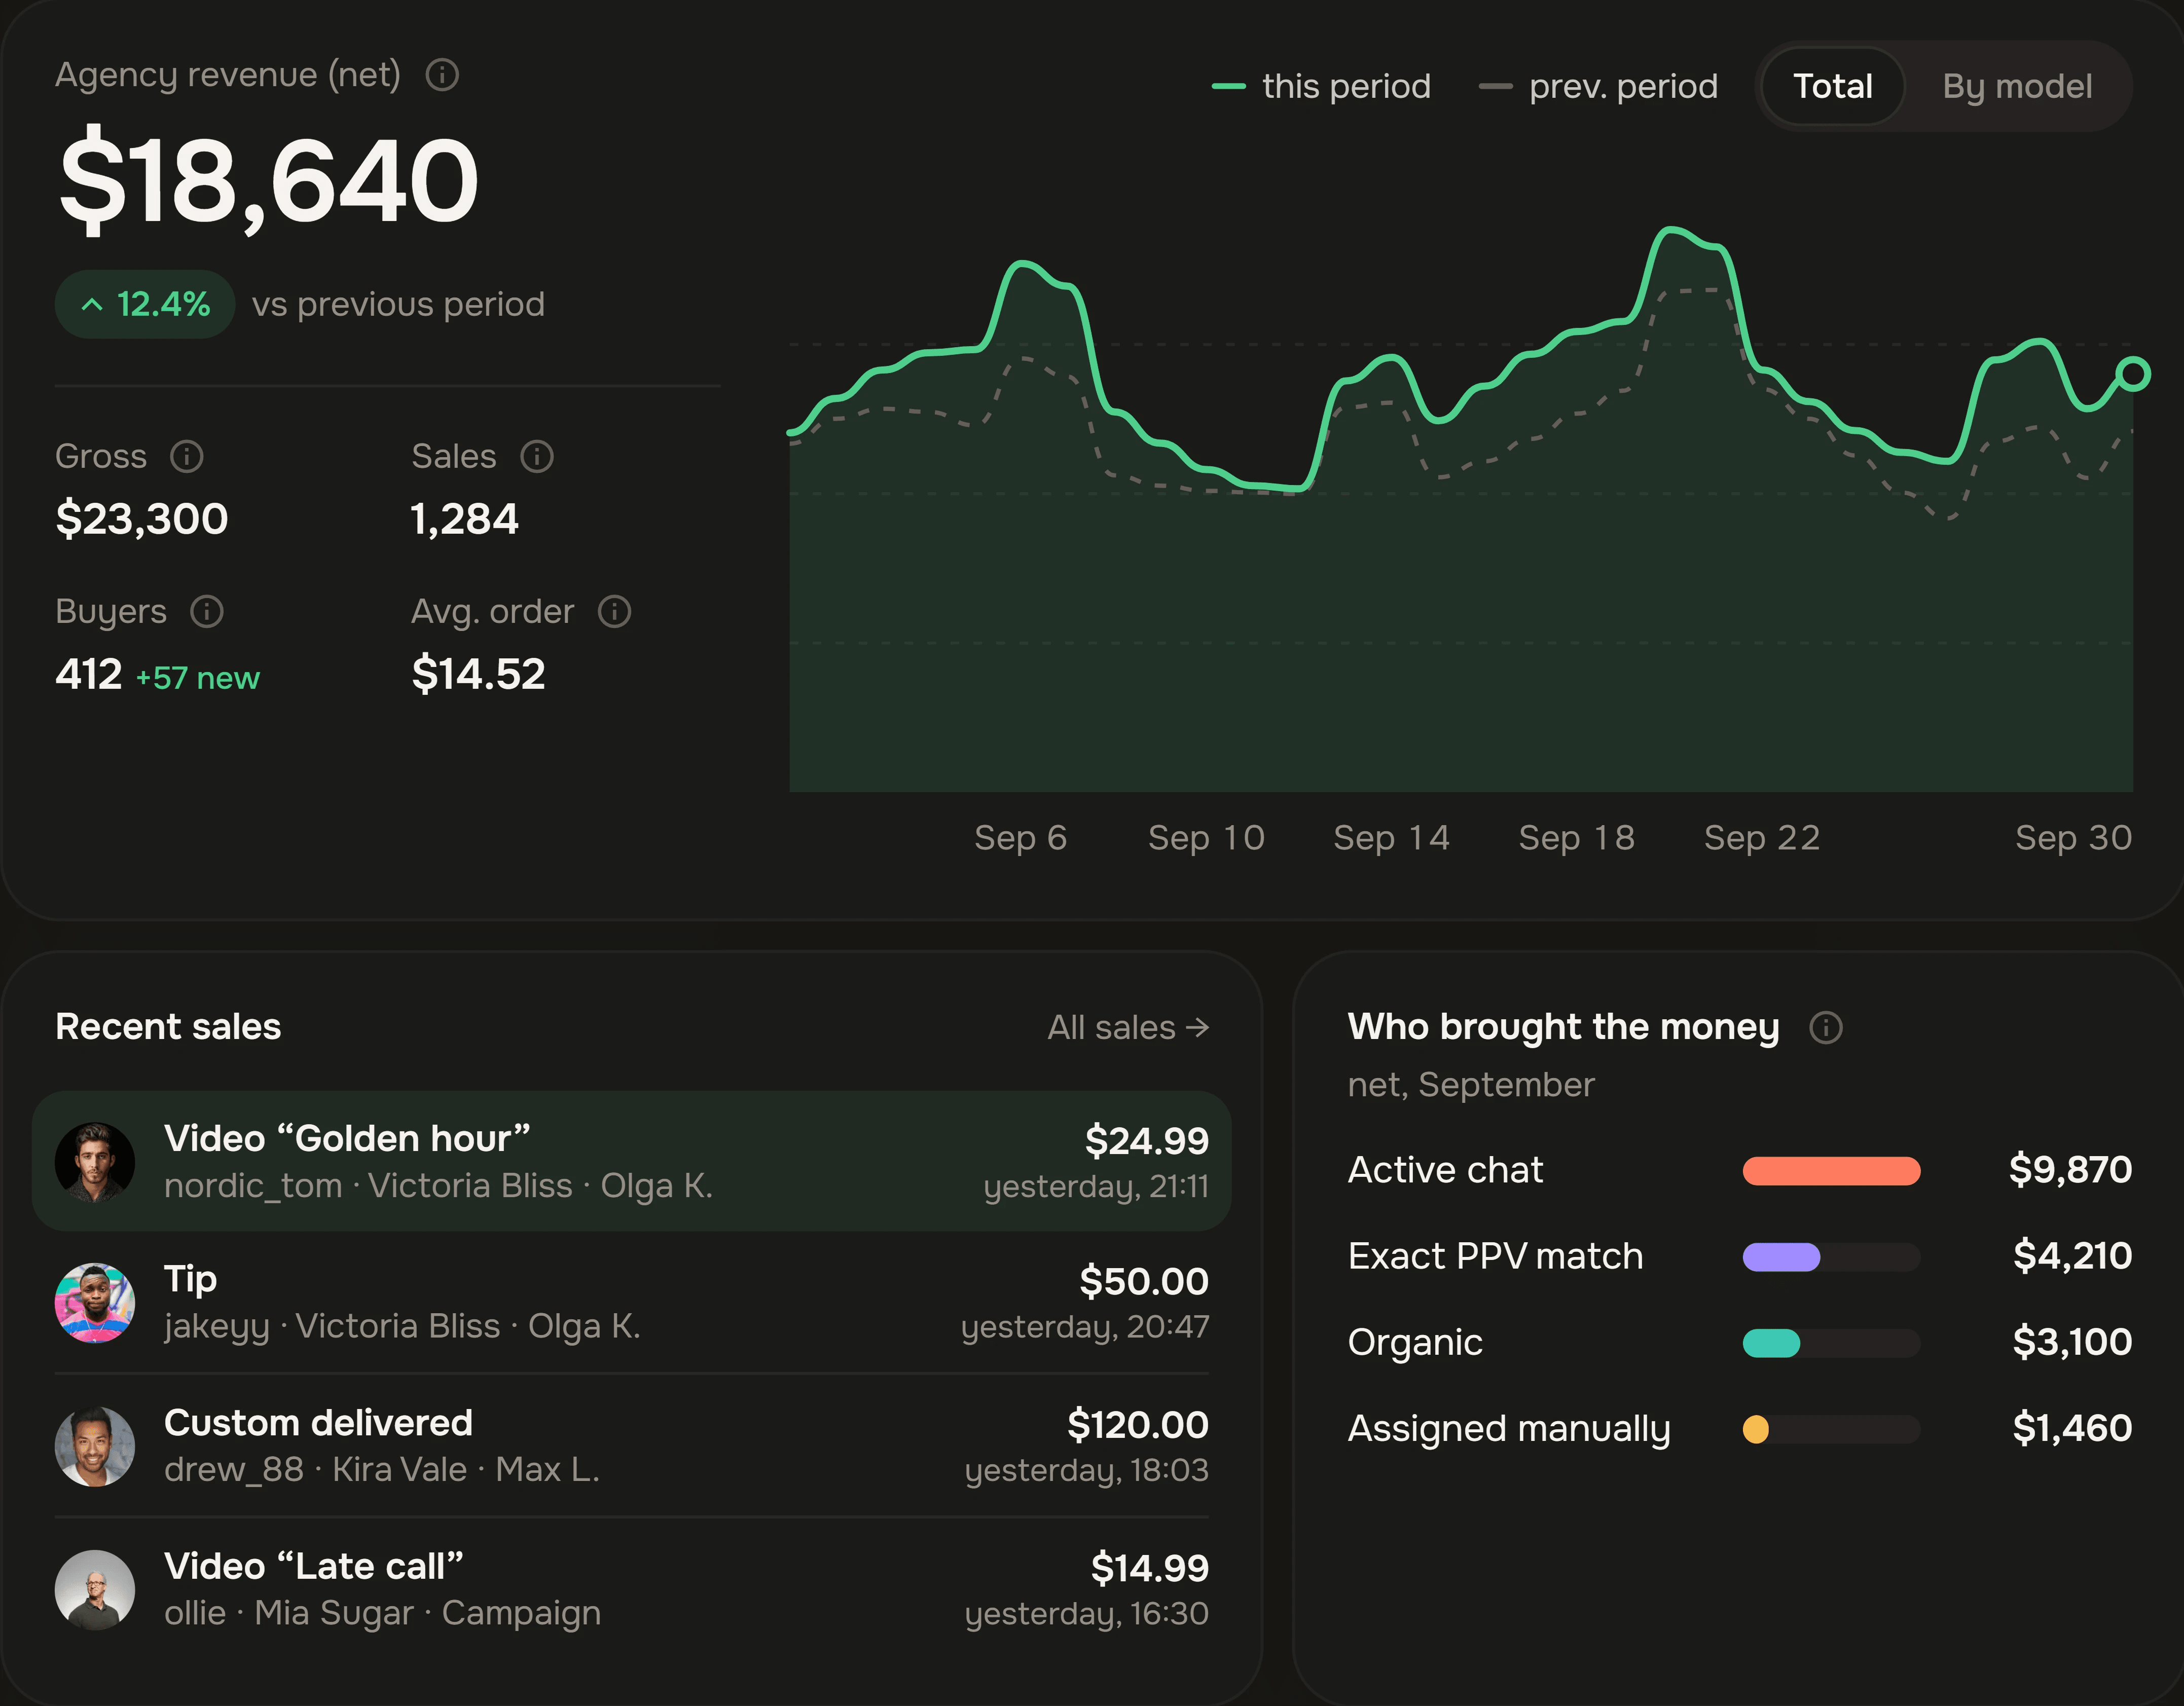
Task: Click the $1,460 Assigned manually value
Action: (2072, 1428)
